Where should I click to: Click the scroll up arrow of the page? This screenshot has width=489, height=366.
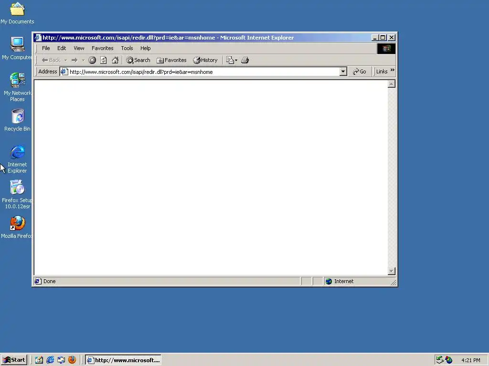click(x=392, y=84)
